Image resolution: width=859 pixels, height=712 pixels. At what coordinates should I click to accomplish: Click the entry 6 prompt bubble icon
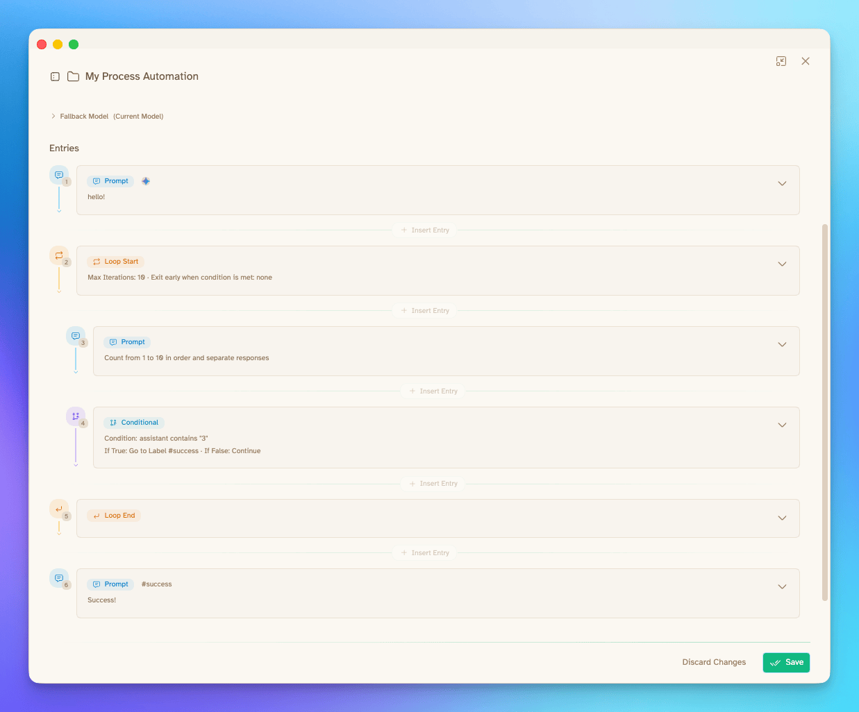(x=59, y=578)
